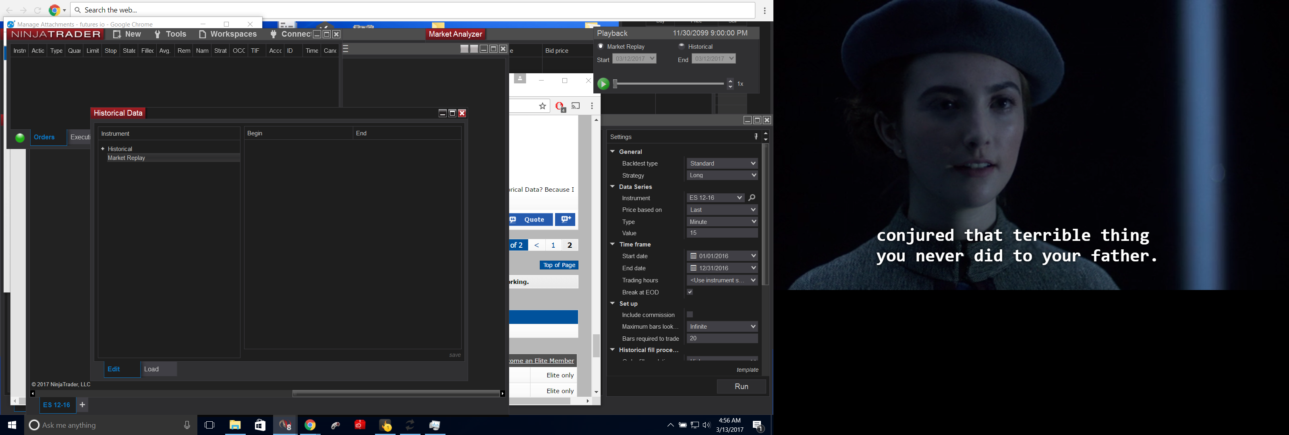This screenshot has height=435, width=1289.
Task: Click the green connection status indicator
Action: click(20, 138)
